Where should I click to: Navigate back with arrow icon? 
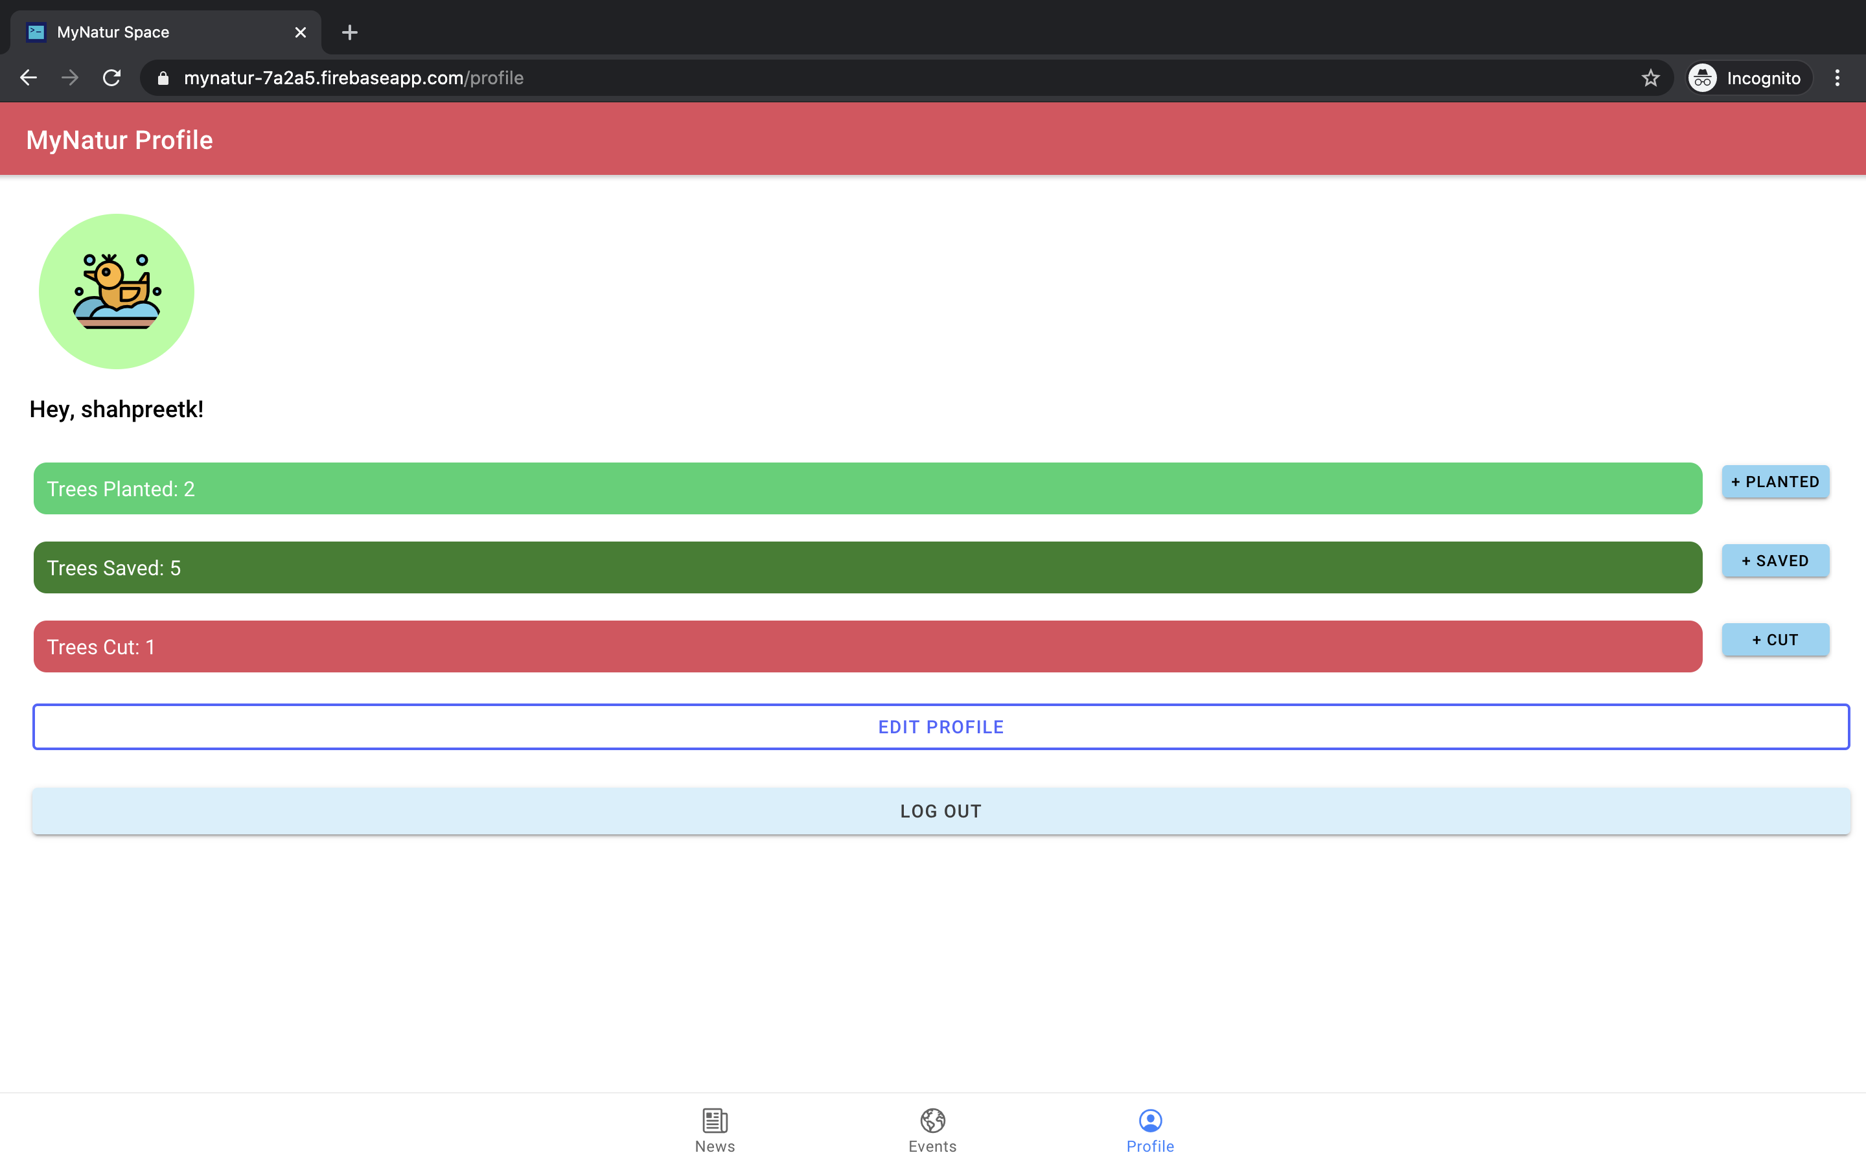point(29,78)
